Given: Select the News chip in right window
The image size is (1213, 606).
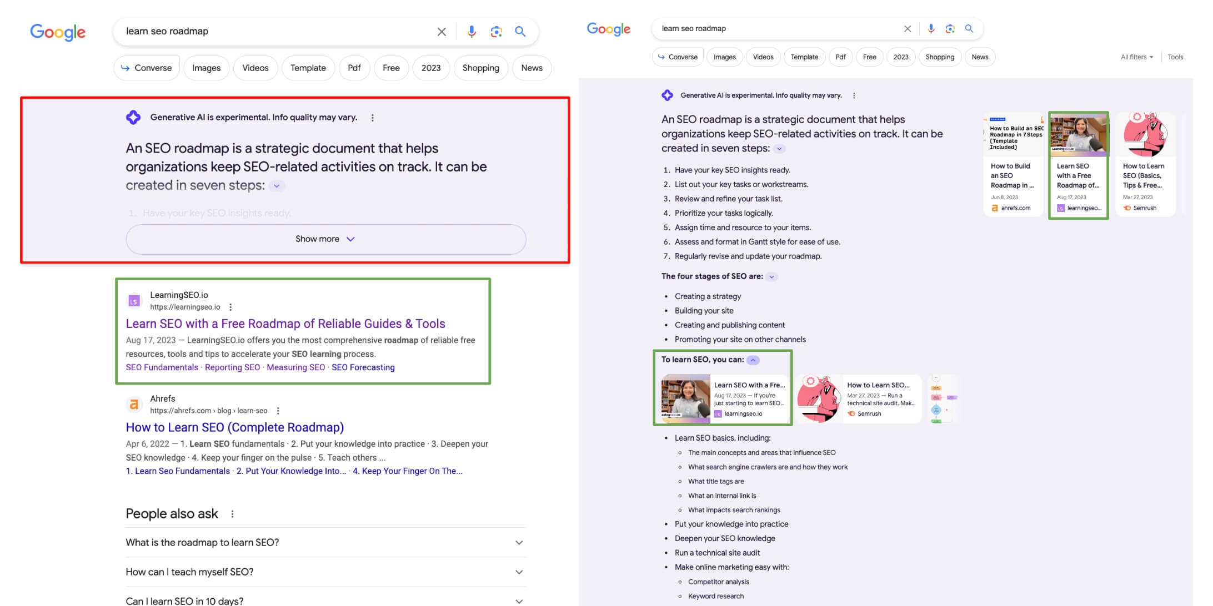Looking at the screenshot, I should pyautogui.click(x=980, y=57).
